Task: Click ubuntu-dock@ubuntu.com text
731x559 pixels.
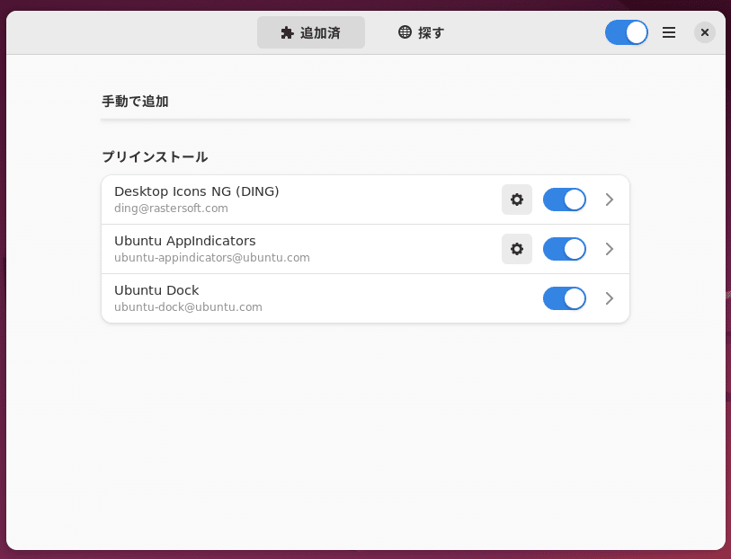Action: pos(188,307)
